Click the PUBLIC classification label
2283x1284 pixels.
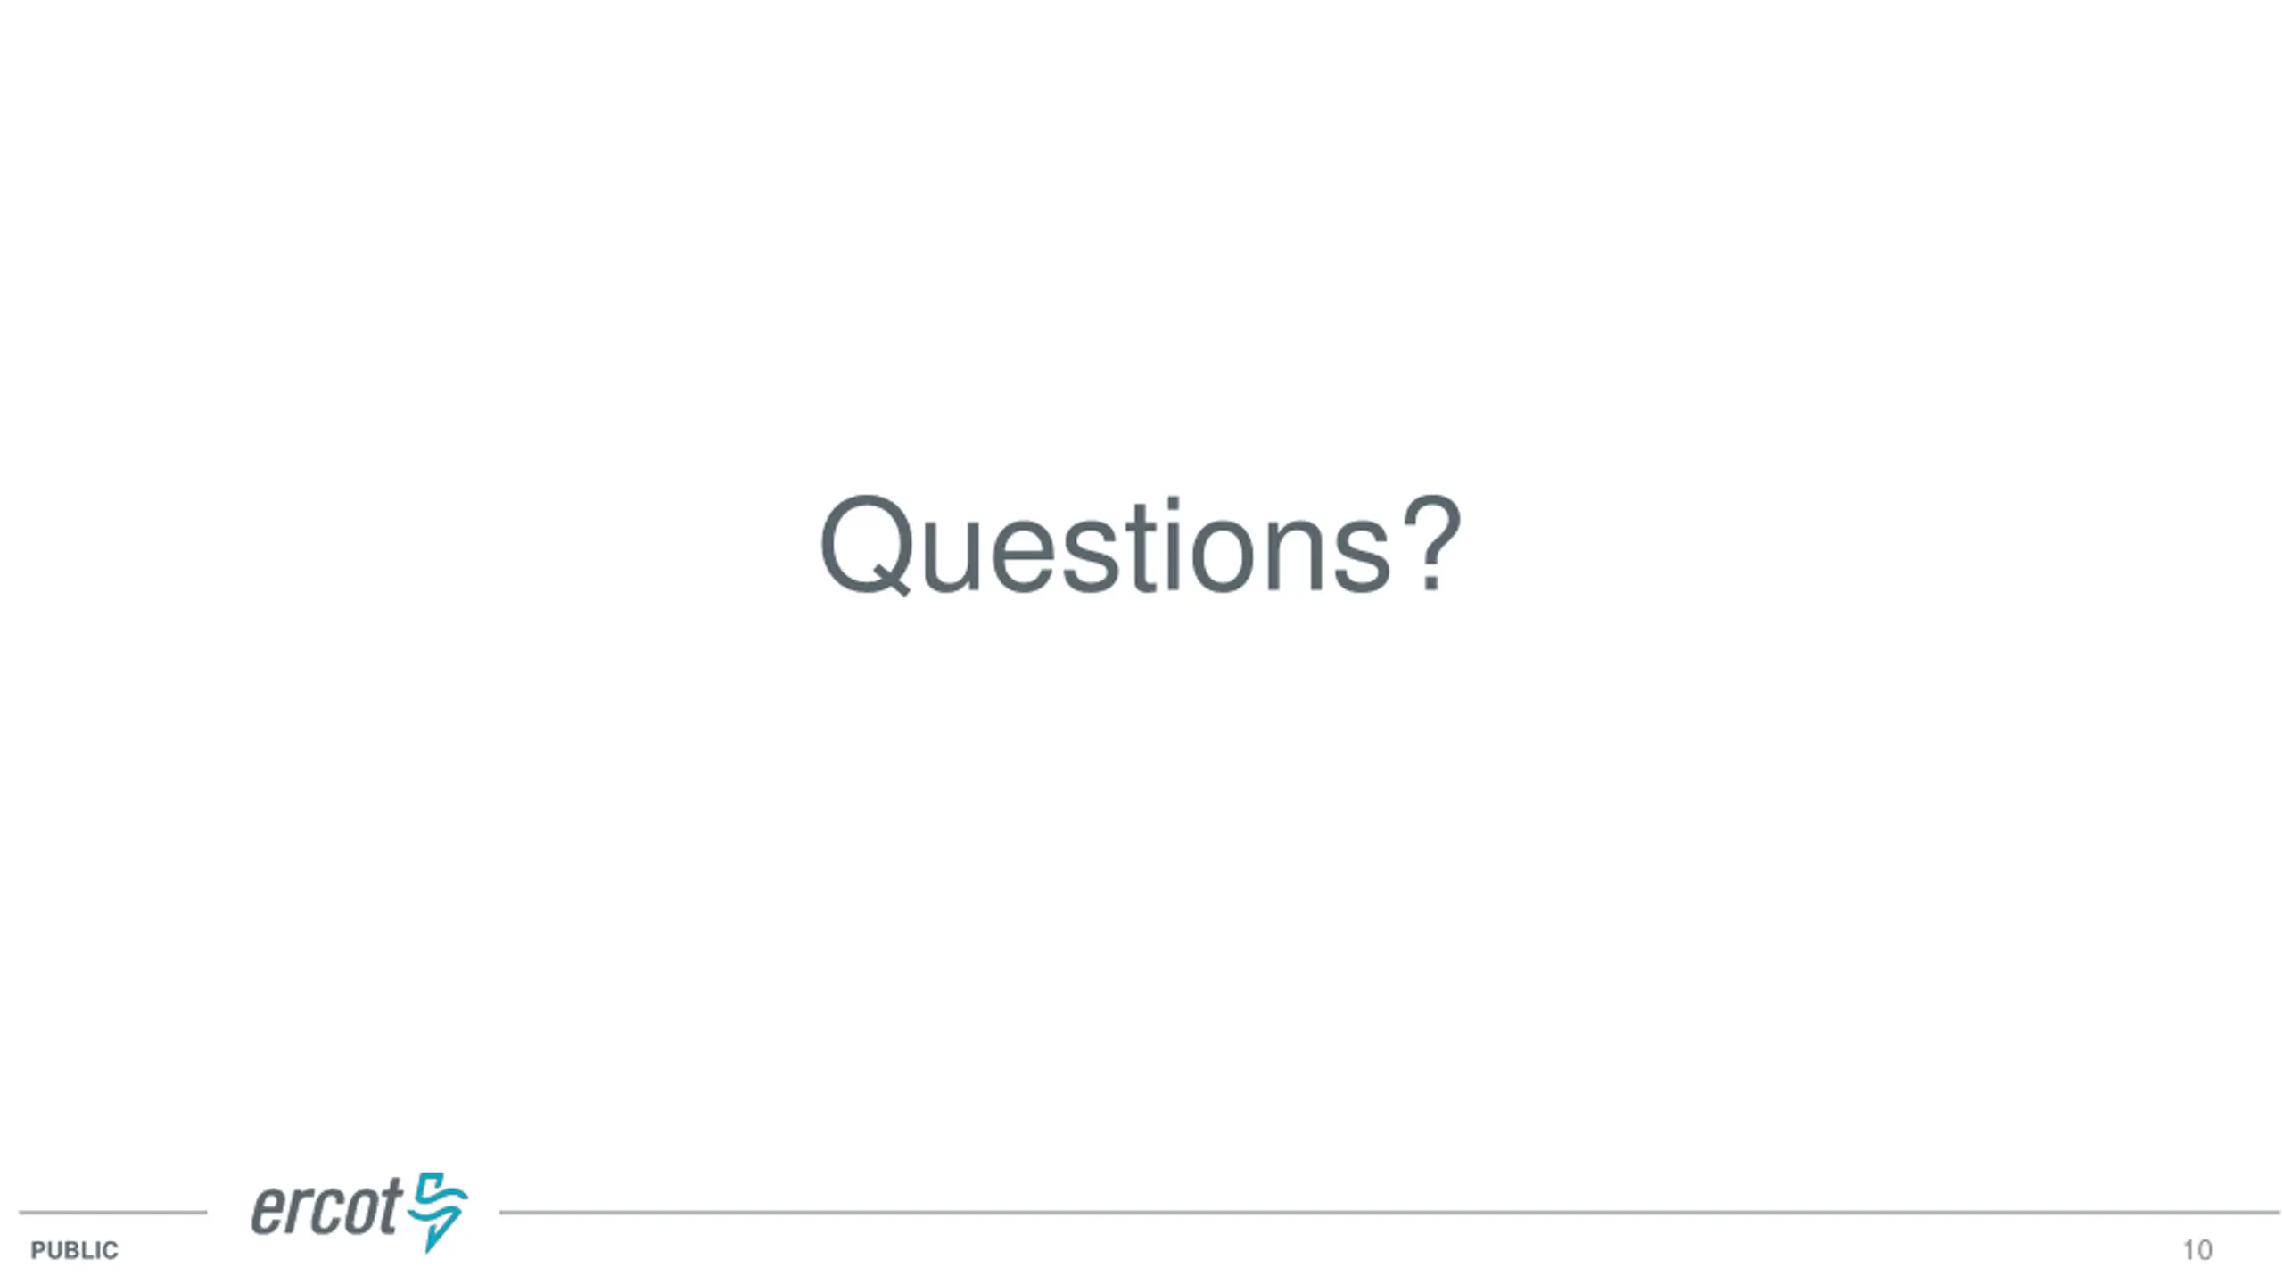74,1251
